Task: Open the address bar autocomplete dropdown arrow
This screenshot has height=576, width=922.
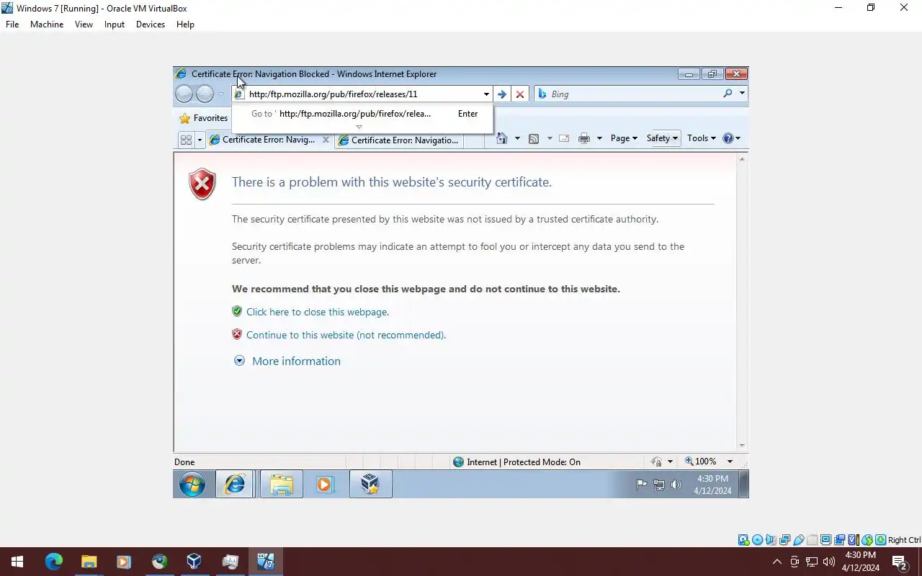Action: pyautogui.click(x=486, y=94)
